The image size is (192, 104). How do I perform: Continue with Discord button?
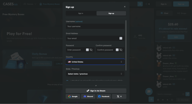click(88, 96)
